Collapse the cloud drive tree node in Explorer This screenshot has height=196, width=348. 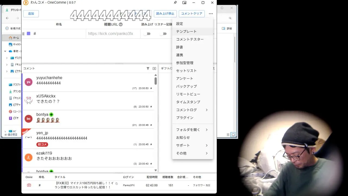(5, 51)
